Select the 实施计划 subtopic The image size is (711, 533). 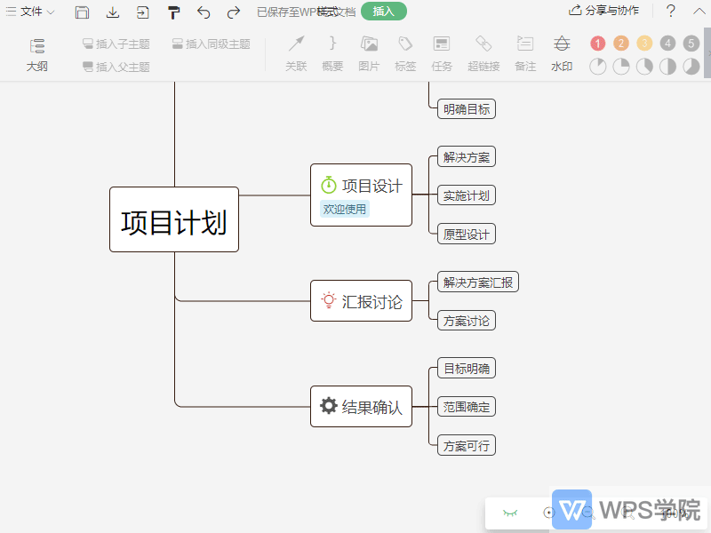pyautogui.click(x=466, y=195)
